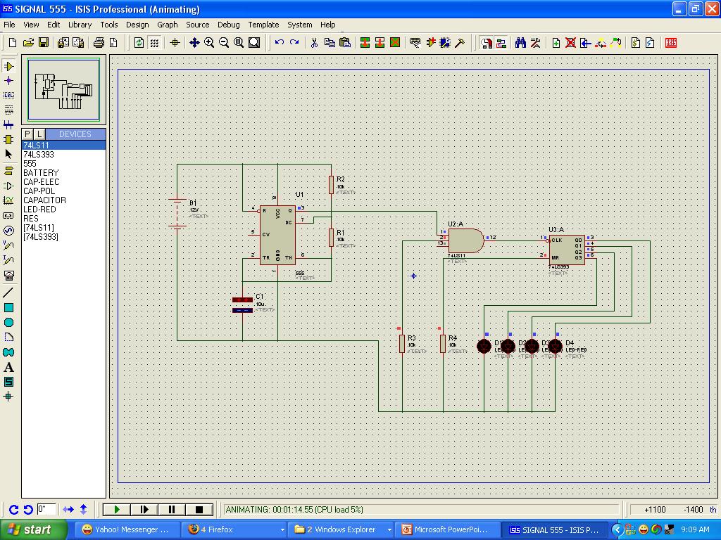Select the 2D Closed Path tool
721x540 pixels.
(8, 352)
